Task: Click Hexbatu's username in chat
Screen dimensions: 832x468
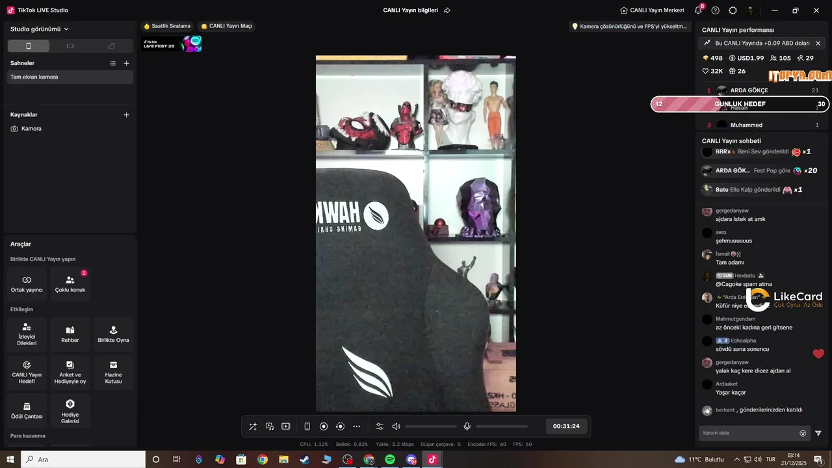Action: [745, 276]
